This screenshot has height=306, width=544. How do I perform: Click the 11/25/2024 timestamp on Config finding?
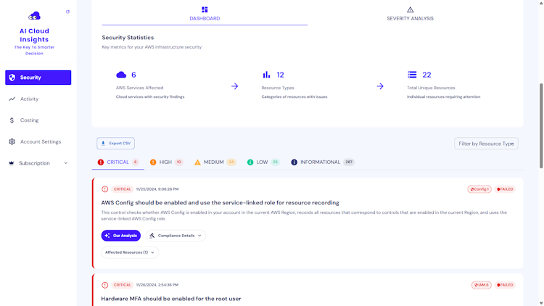(x=157, y=189)
